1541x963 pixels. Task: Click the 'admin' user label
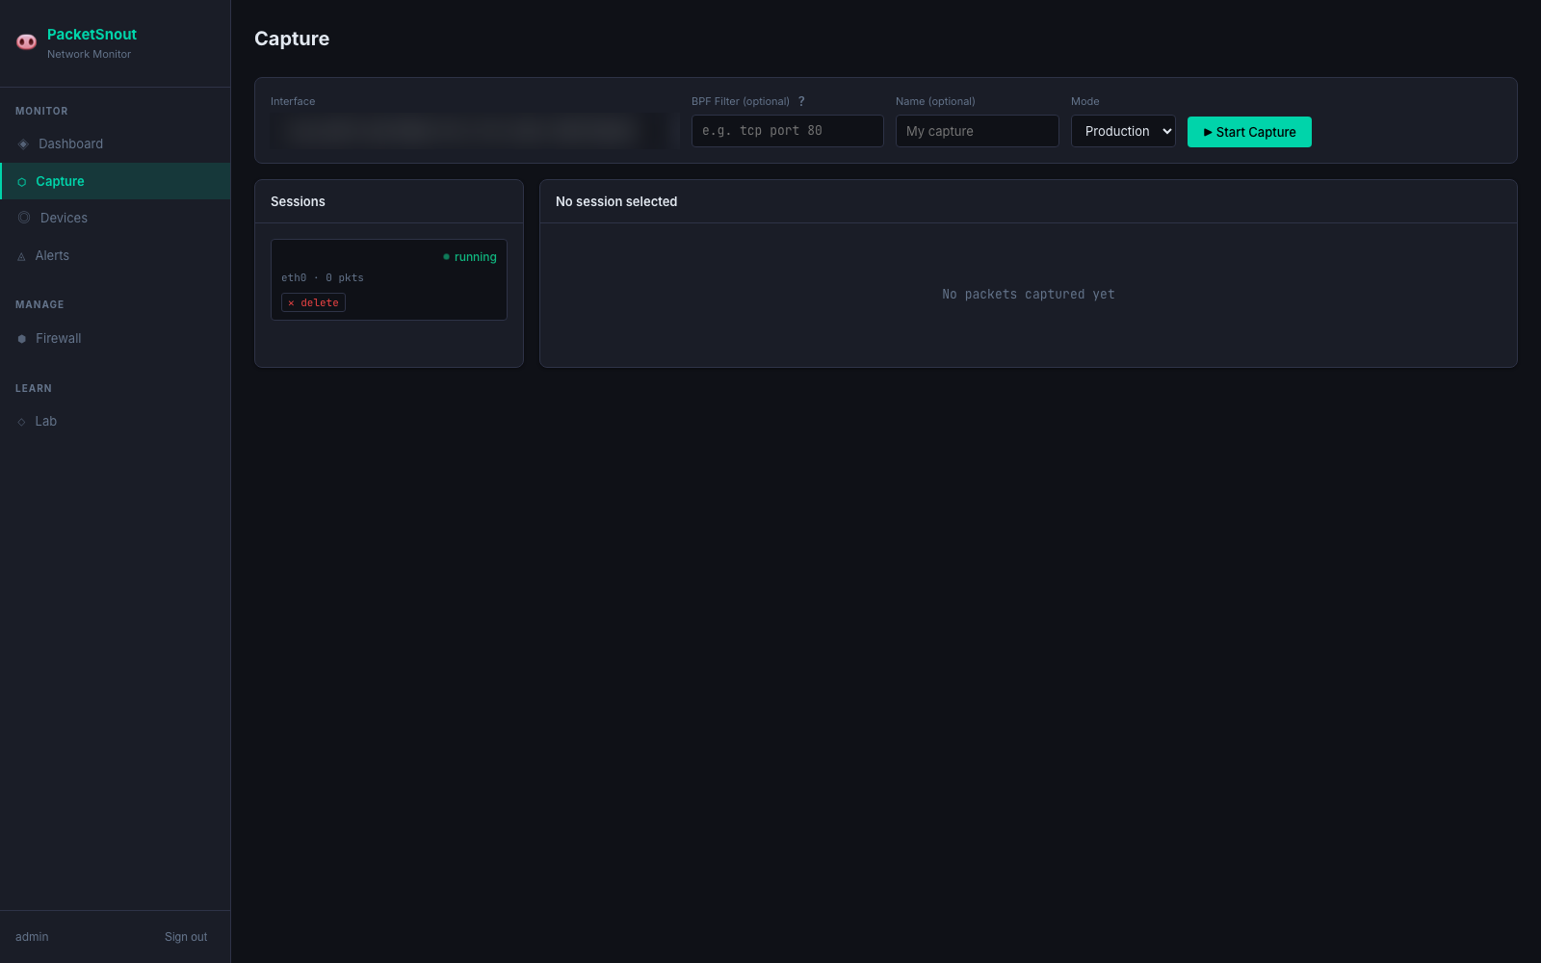pos(32,937)
